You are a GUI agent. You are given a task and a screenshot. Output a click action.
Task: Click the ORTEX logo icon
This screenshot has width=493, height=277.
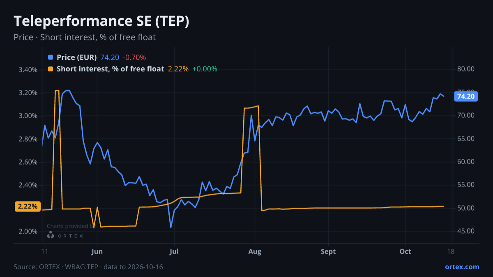(x=51, y=235)
